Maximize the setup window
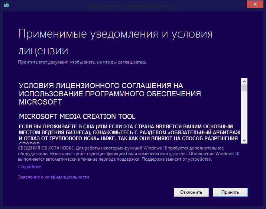 242,4
